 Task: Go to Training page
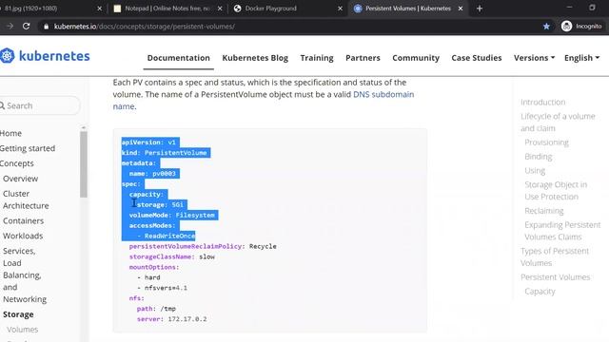(317, 58)
